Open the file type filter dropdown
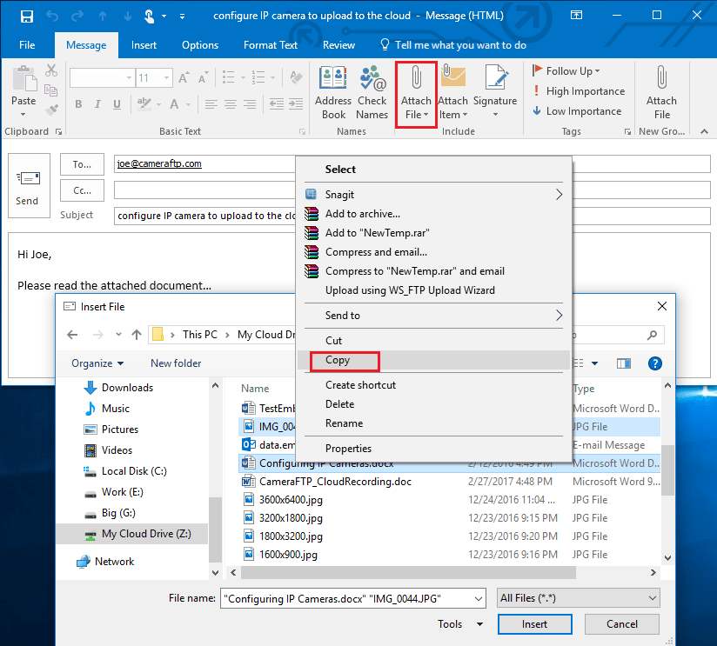This screenshot has height=646, width=717. point(578,597)
